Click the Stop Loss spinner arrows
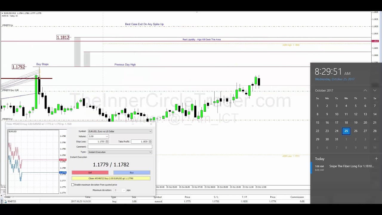The width and height of the screenshot is (382, 215). 107,142
